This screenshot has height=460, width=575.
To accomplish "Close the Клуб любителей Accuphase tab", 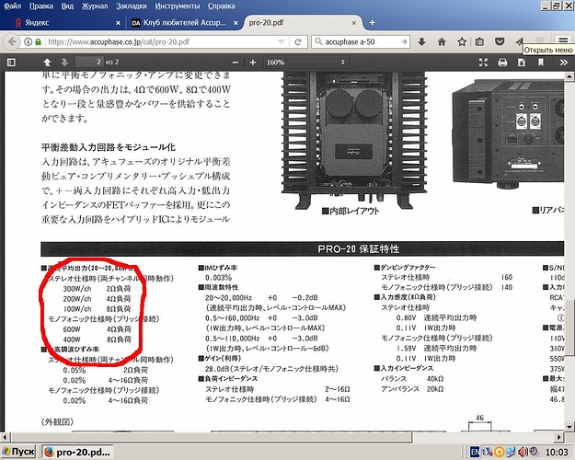I will 236,23.
